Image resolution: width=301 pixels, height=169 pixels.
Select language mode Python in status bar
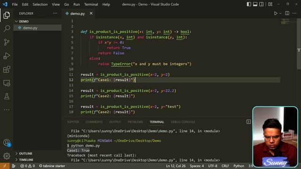click(x=239, y=166)
